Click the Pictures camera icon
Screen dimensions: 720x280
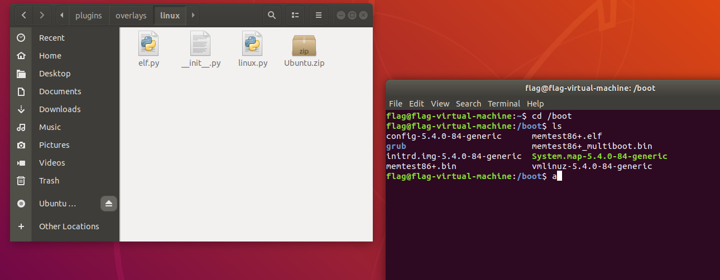[21, 145]
